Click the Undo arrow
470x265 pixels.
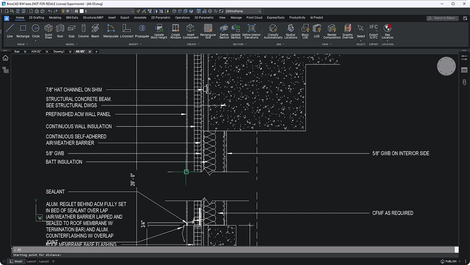point(50,11)
